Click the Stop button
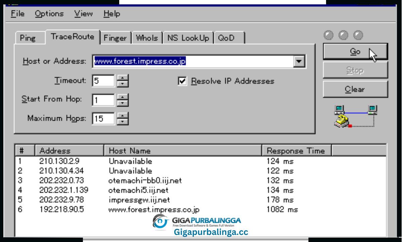403x242 pixels. [355, 70]
